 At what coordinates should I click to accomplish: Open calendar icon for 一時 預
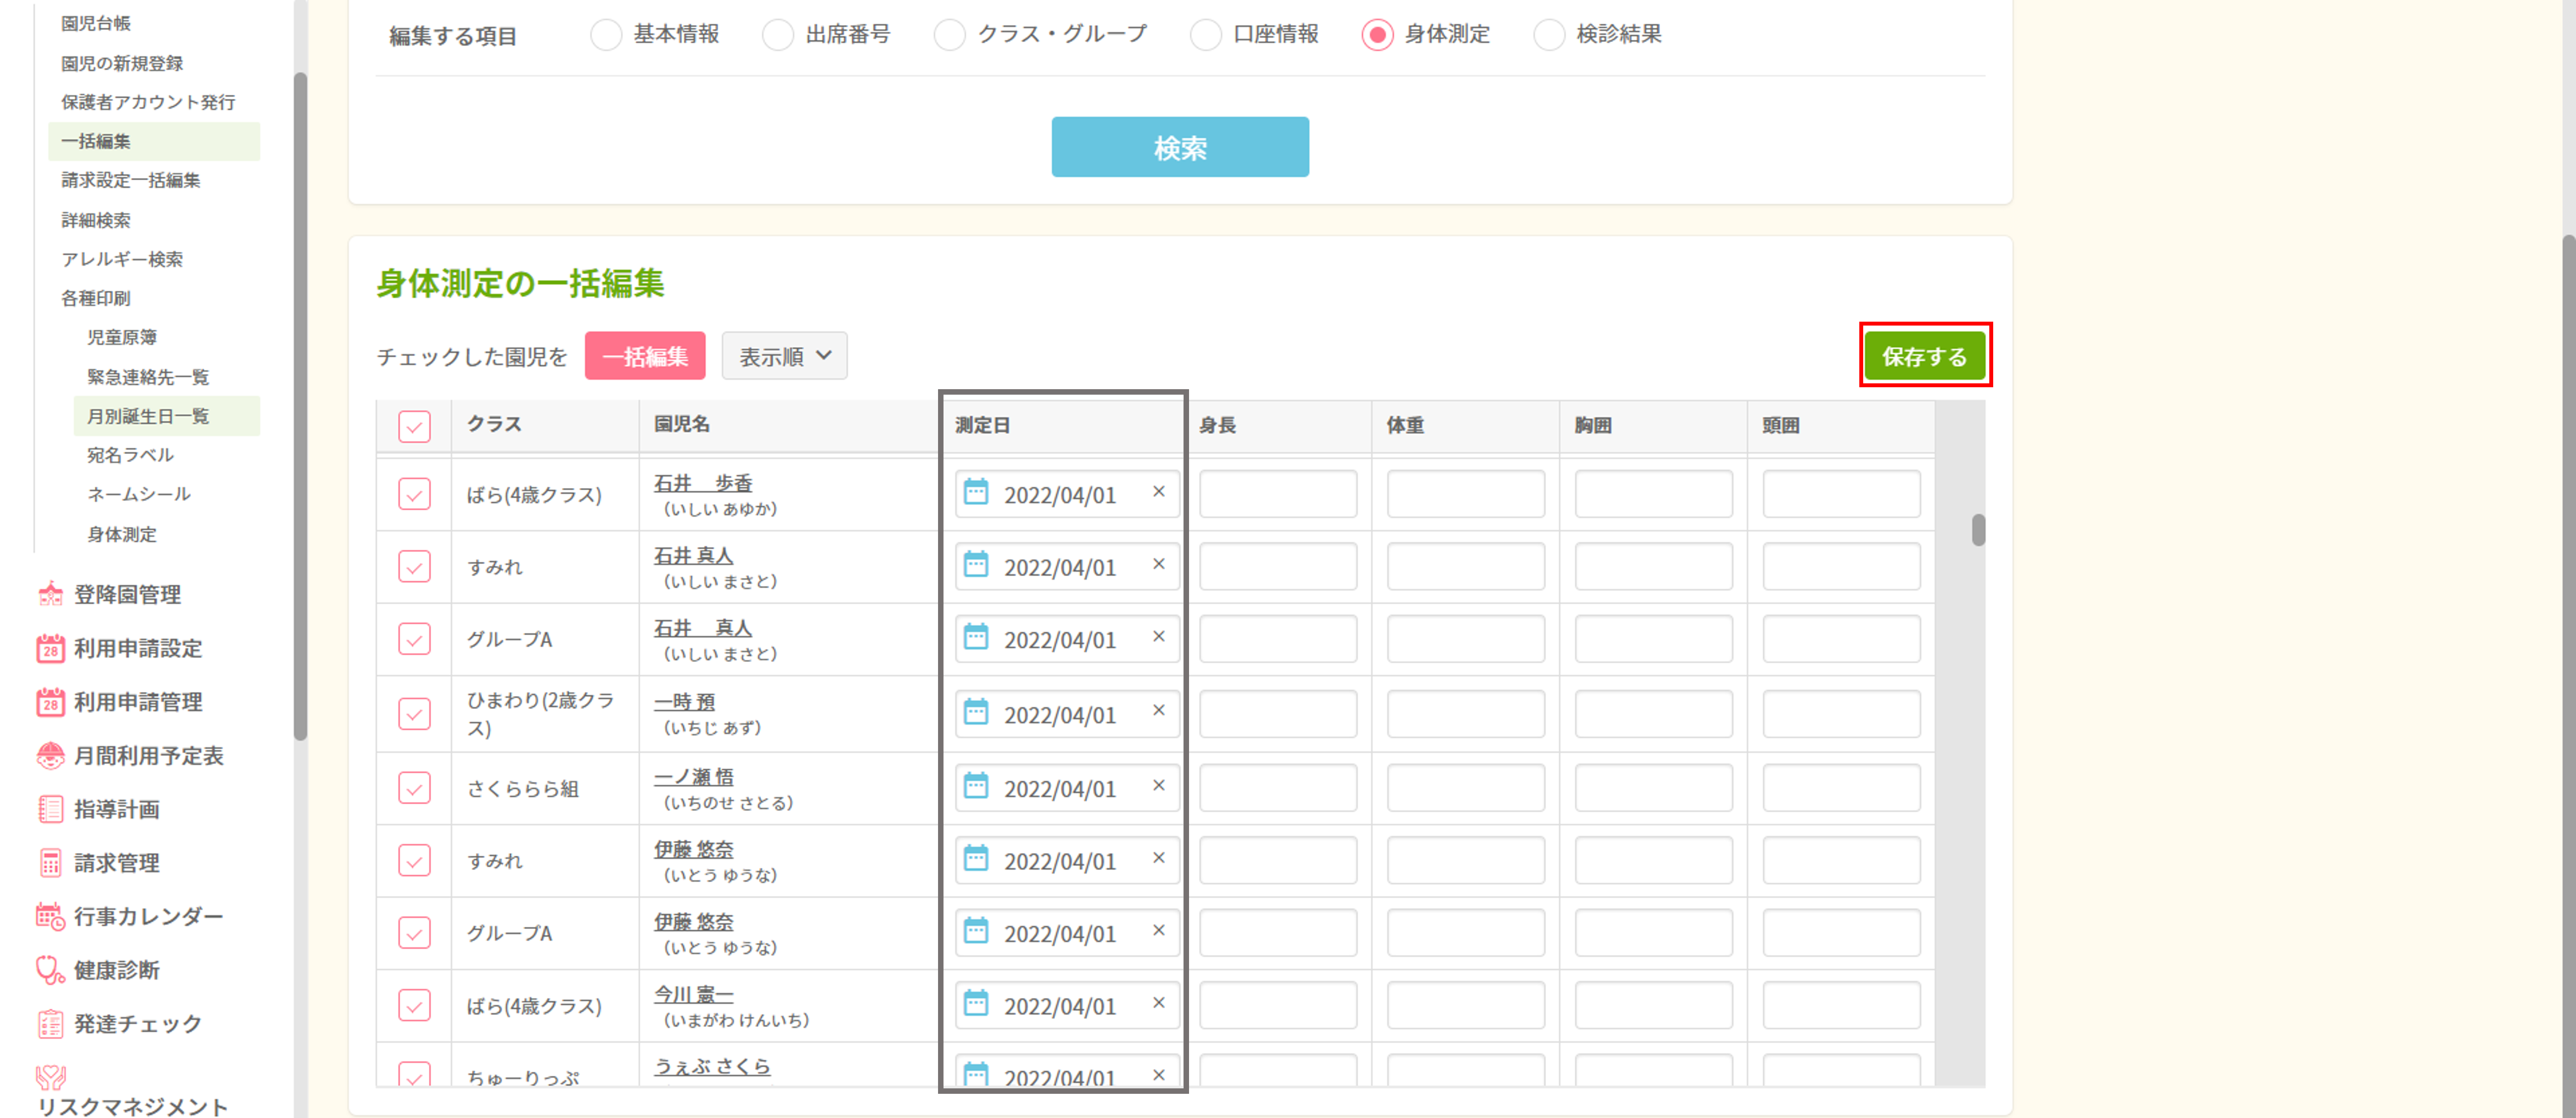[x=975, y=712]
